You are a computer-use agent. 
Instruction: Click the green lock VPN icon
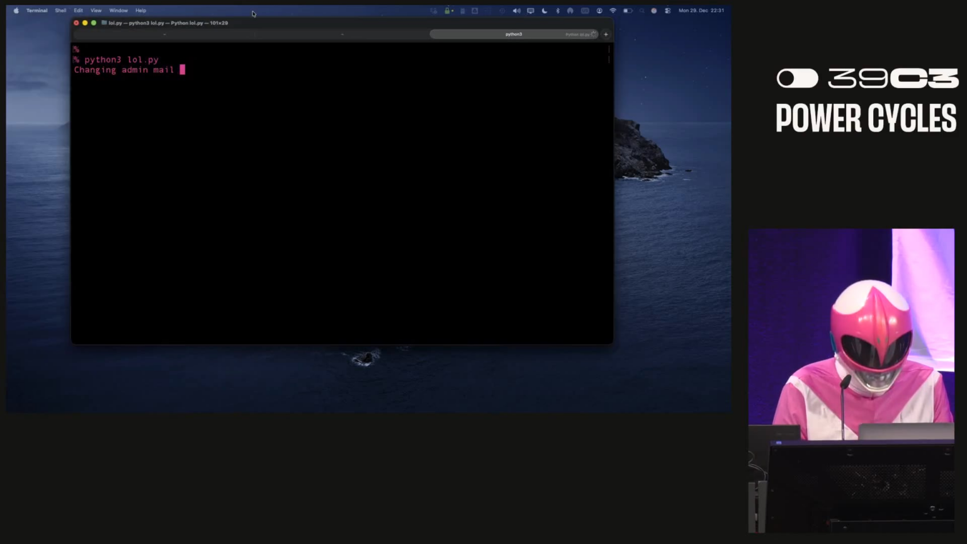(448, 11)
